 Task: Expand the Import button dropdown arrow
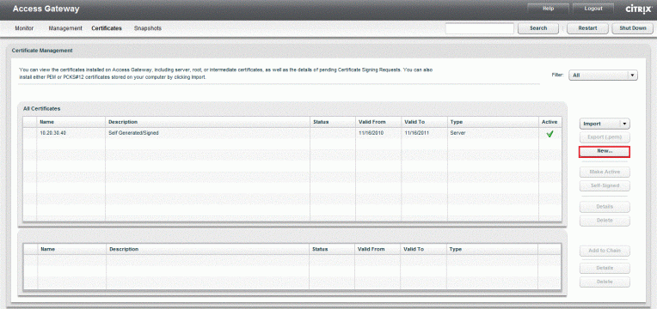(624, 124)
